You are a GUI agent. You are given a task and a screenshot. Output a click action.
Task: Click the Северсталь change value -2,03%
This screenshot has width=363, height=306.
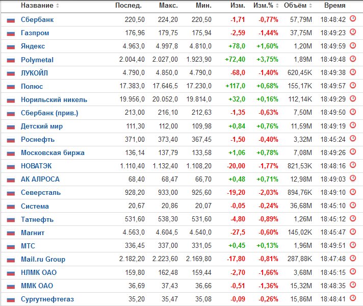268,192
